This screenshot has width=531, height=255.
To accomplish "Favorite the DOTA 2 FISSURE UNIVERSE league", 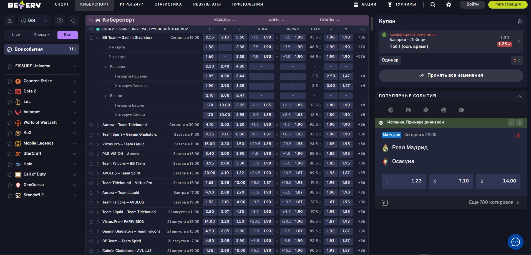I will click(x=91, y=29).
